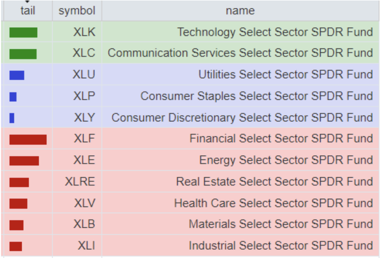
Task: Sort the table by the tail column header
Action: pos(27,11)
